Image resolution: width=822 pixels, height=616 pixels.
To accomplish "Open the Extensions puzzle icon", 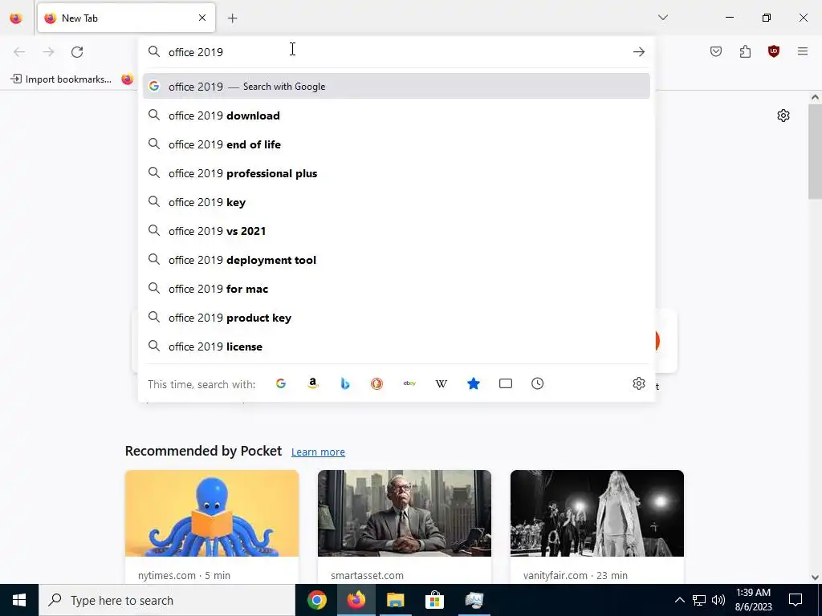I will click(x=745, y=51).
